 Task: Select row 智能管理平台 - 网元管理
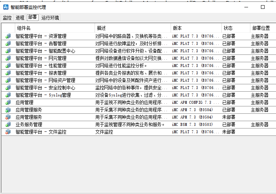pyautogui.click(x=139, y=58)
